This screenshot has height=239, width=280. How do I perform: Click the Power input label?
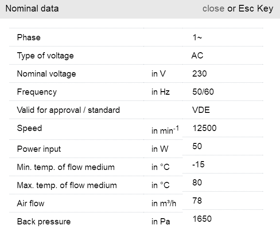39,149
